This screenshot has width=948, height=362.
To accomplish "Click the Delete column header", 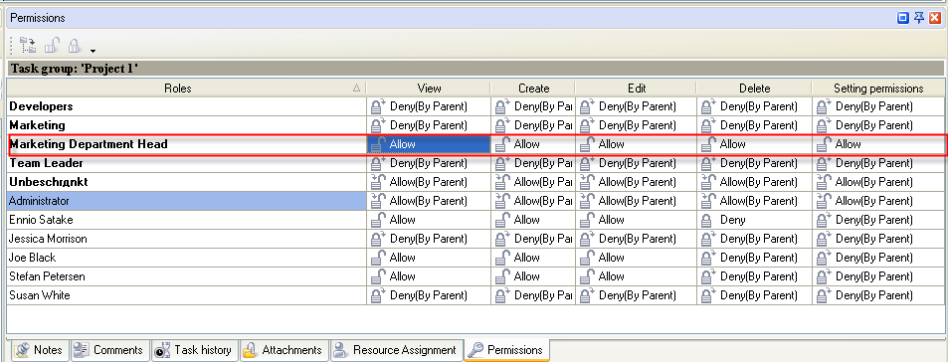I will click(754, 89).
